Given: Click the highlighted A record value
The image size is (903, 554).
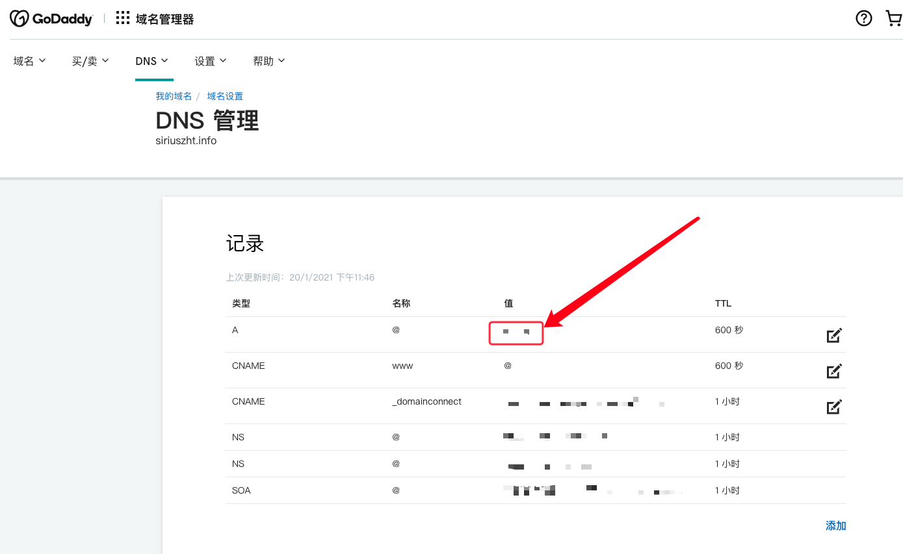Looking at the screenshot, I should (516, 333).
